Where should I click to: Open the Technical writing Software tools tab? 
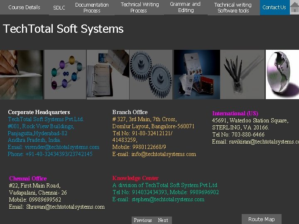233,7
